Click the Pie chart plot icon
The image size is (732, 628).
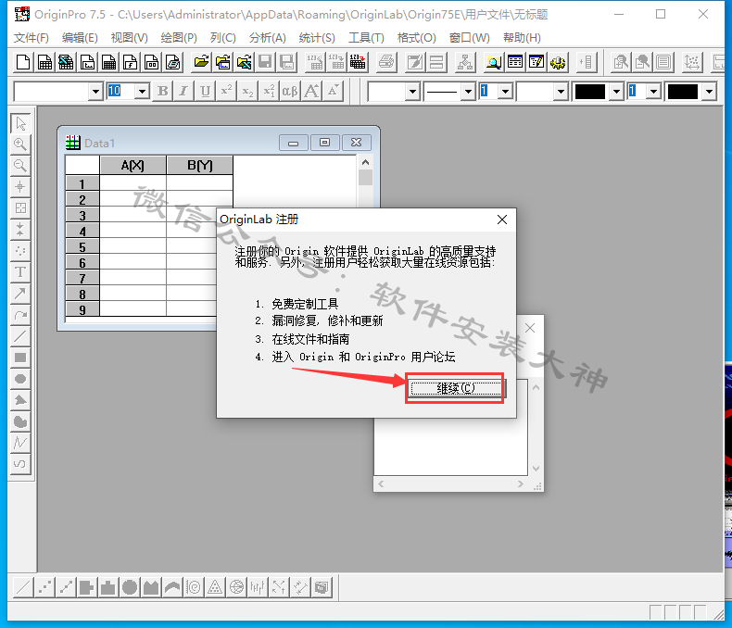(x=130, y=587)
